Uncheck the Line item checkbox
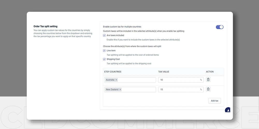Viewport: 259px width, 129px height. pos(104,51)
